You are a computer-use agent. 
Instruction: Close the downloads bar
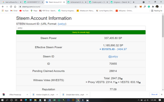click(x=162, y=95)
